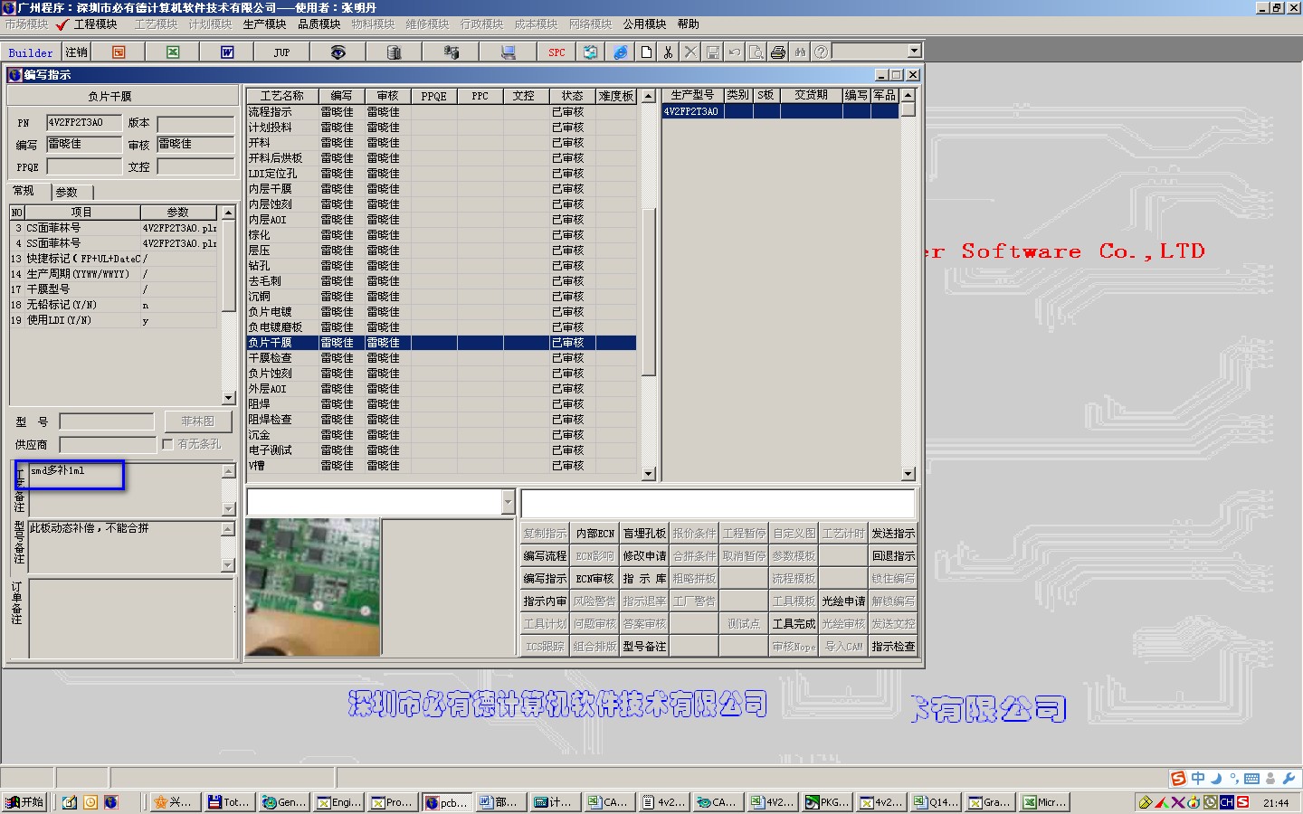The image size is (1303, 814).
Task: Click the keyboard icon on IME bar
Action: tap(1252, 779)
